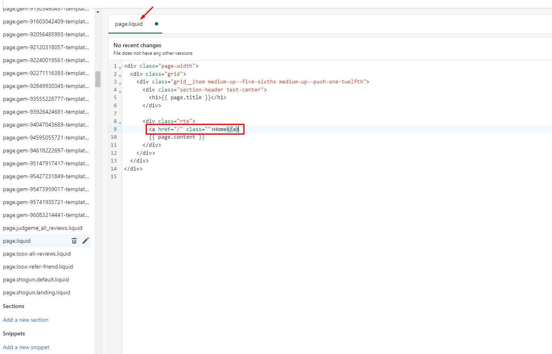Image resolution: width=552 pixels, height=354 pixels.
Task: Open page.gem-92056485993 template file
Action: pyautogui.click(x=46, y=34)
